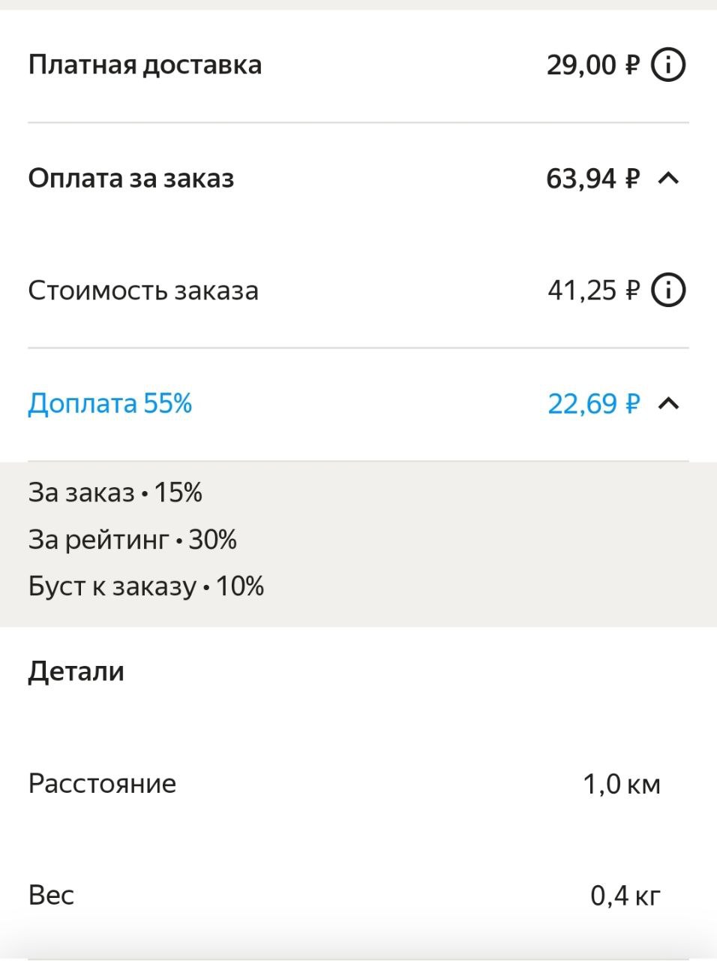Select the 1,0 км distance value
This screenshot has height=961, width=717.
click(622, 785)
